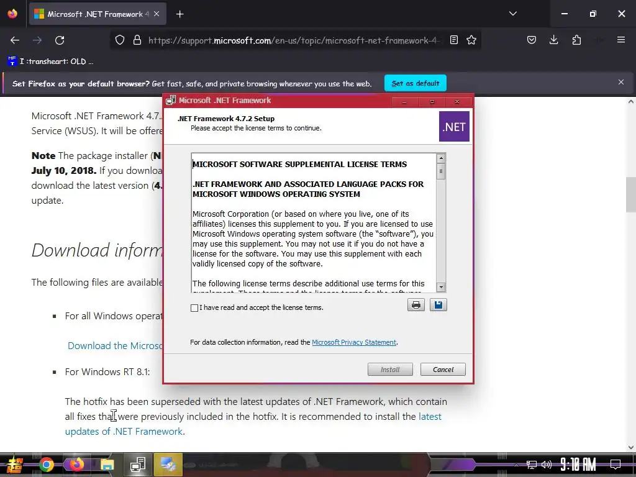Screen dimensions: 636x477
Task: Bookmark this page with star icon
Action: click(471, 40)
